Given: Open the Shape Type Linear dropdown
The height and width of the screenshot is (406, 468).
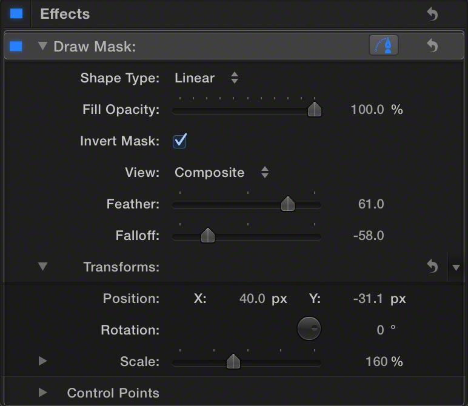Looking at the screenshot, I should click(206, 78).
